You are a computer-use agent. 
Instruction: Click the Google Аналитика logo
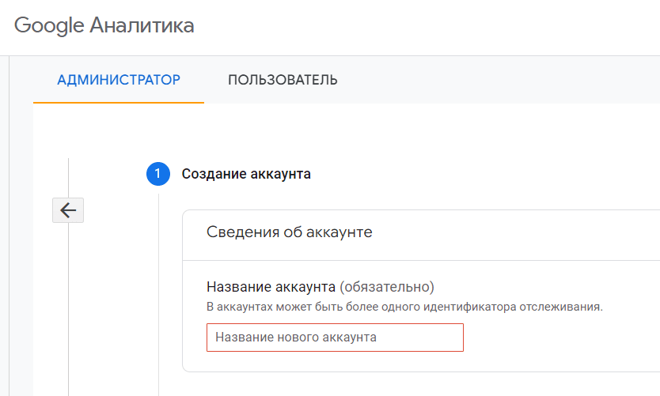[x=104, y=26]
